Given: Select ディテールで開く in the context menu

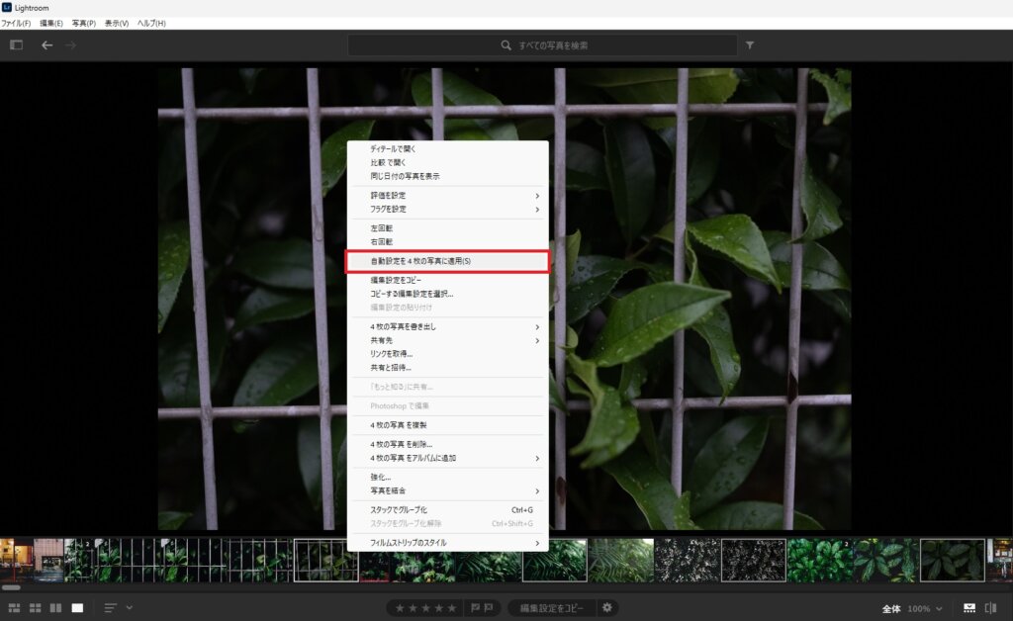Looking at the screenshot, I should [448, 149].
